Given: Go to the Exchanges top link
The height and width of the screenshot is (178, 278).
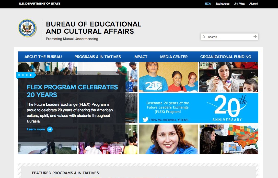Looking at the screenshot, I should [223, 4].
